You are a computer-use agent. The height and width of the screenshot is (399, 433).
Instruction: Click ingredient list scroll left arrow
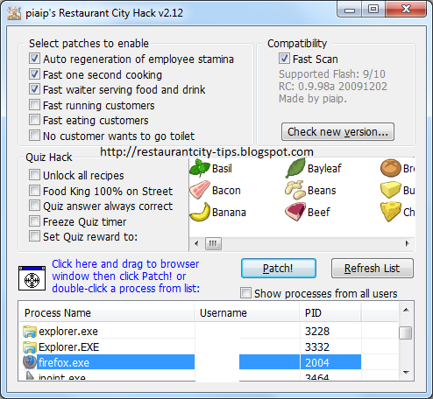pos(196,243)
